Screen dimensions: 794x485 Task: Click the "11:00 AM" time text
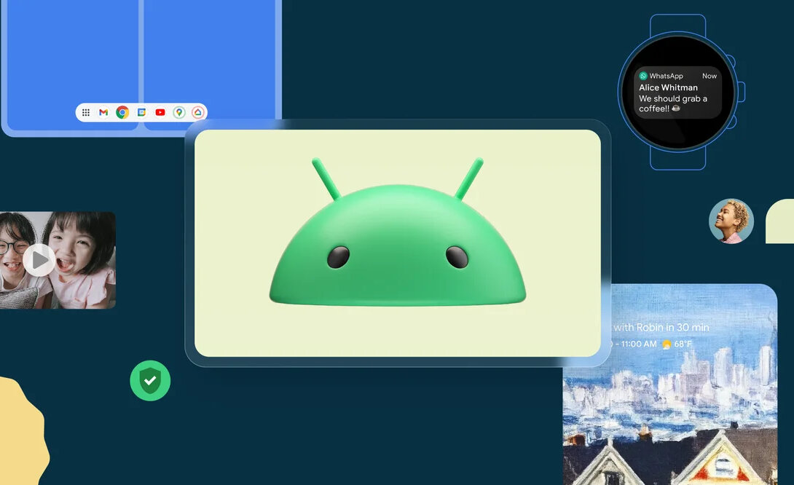click(639, 344)
